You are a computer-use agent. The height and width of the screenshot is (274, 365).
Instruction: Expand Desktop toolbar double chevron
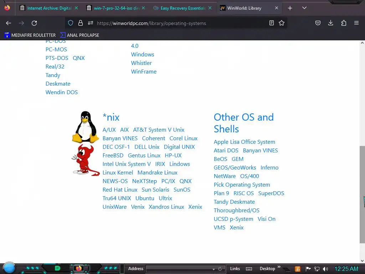click(279, 267)
